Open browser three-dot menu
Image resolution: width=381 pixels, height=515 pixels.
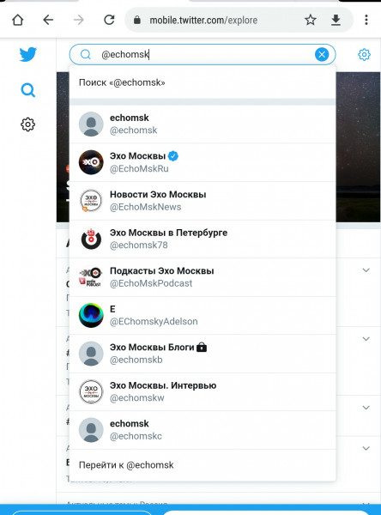pos(366,20)
